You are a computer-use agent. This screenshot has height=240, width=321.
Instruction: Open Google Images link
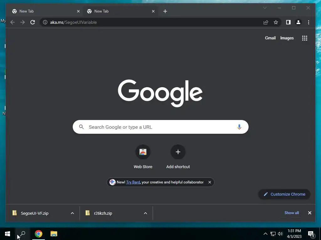coord(287,38)
